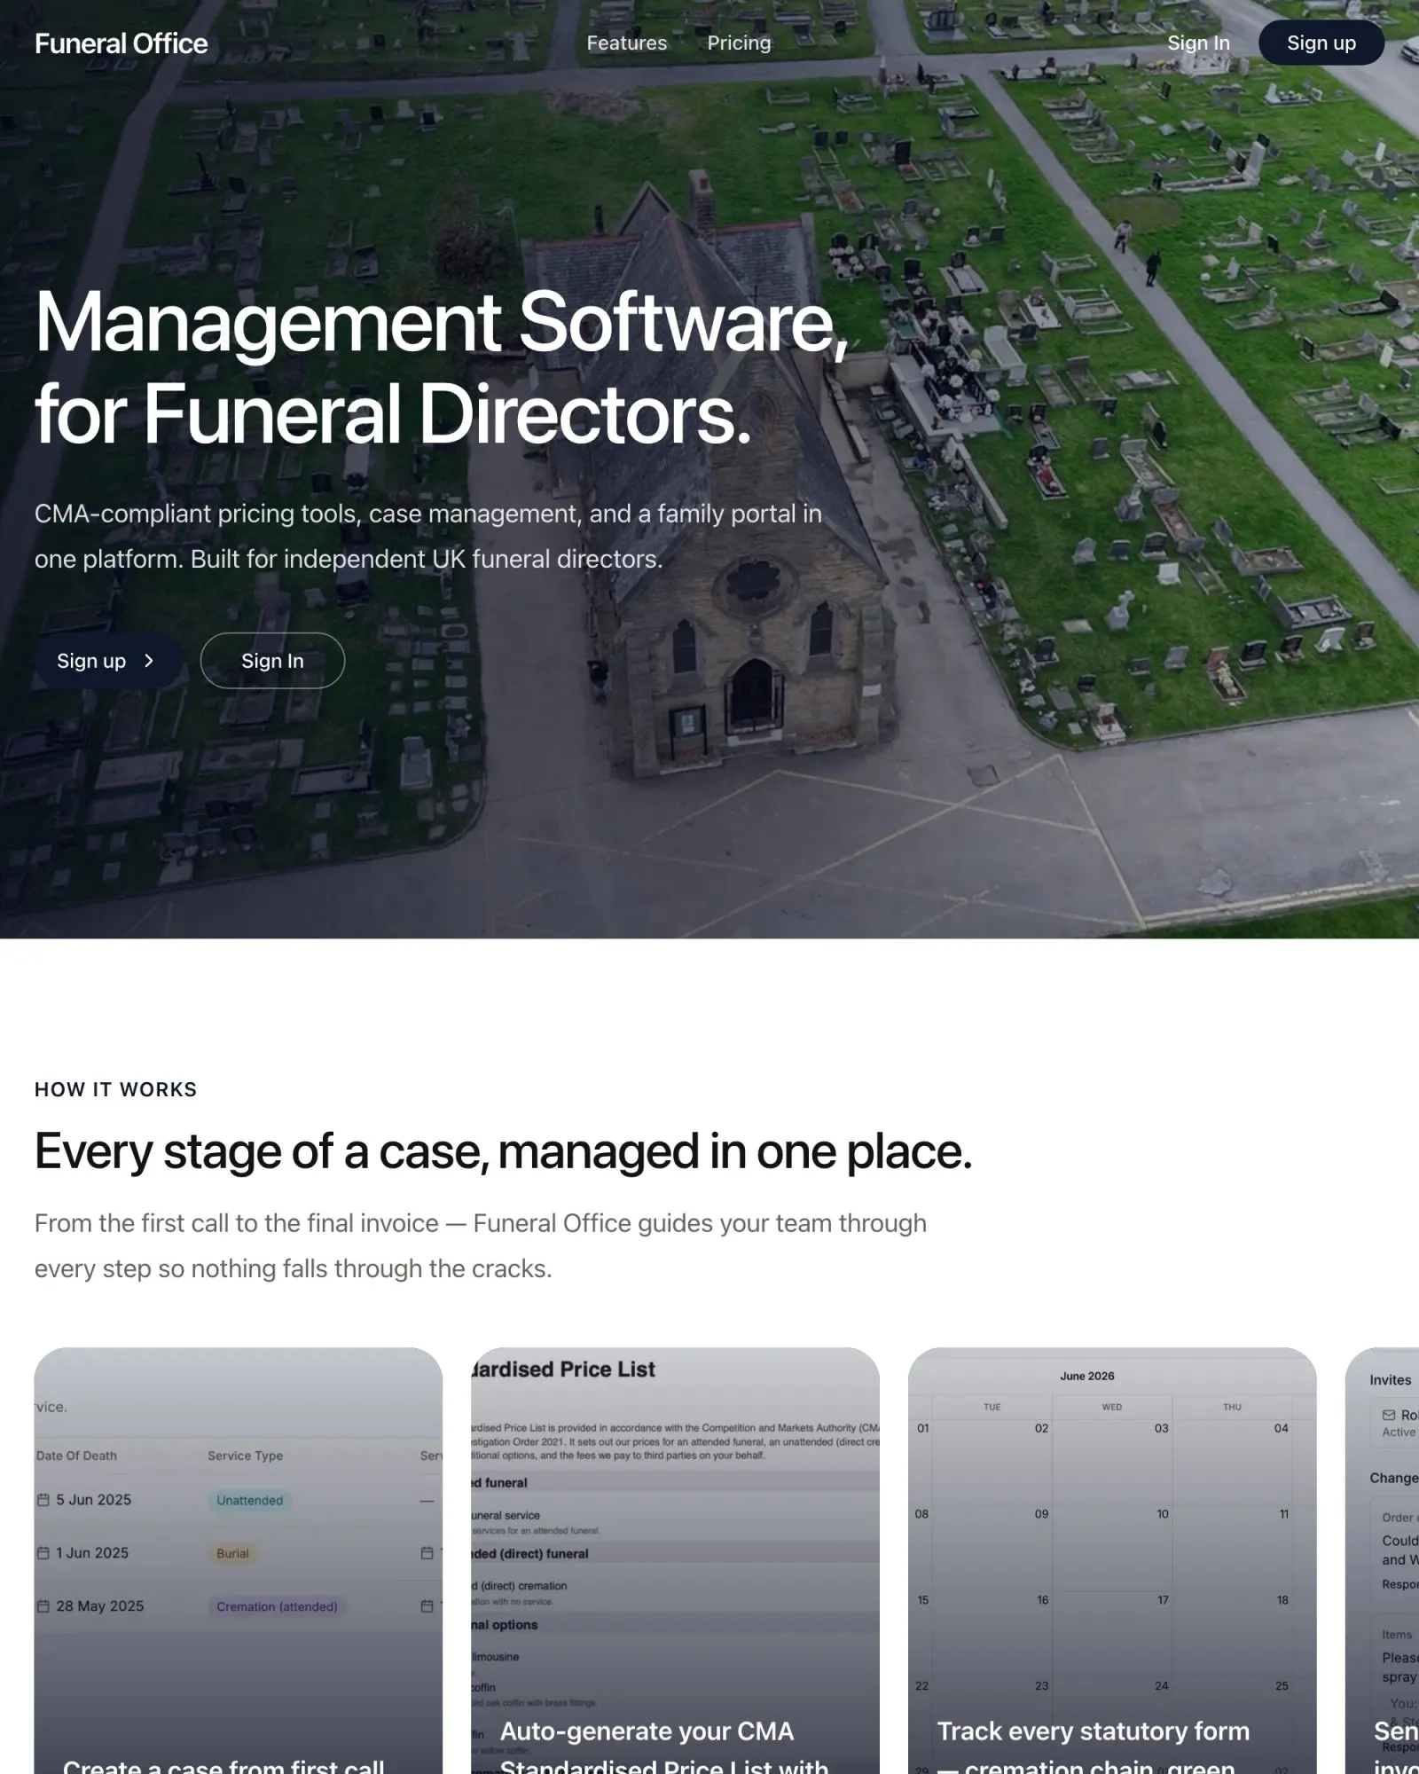Click the Funeral Office logo

point(121,43)
